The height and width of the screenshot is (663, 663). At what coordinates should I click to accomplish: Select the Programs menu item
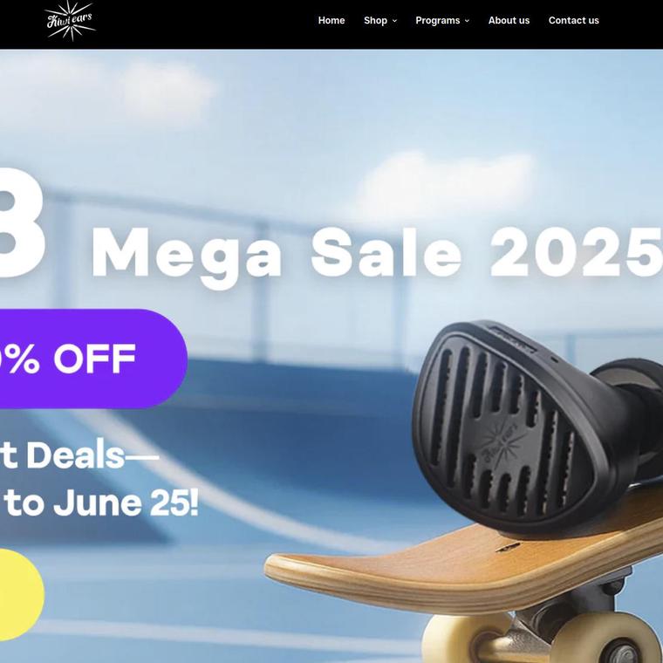click(x=437, y=20)
